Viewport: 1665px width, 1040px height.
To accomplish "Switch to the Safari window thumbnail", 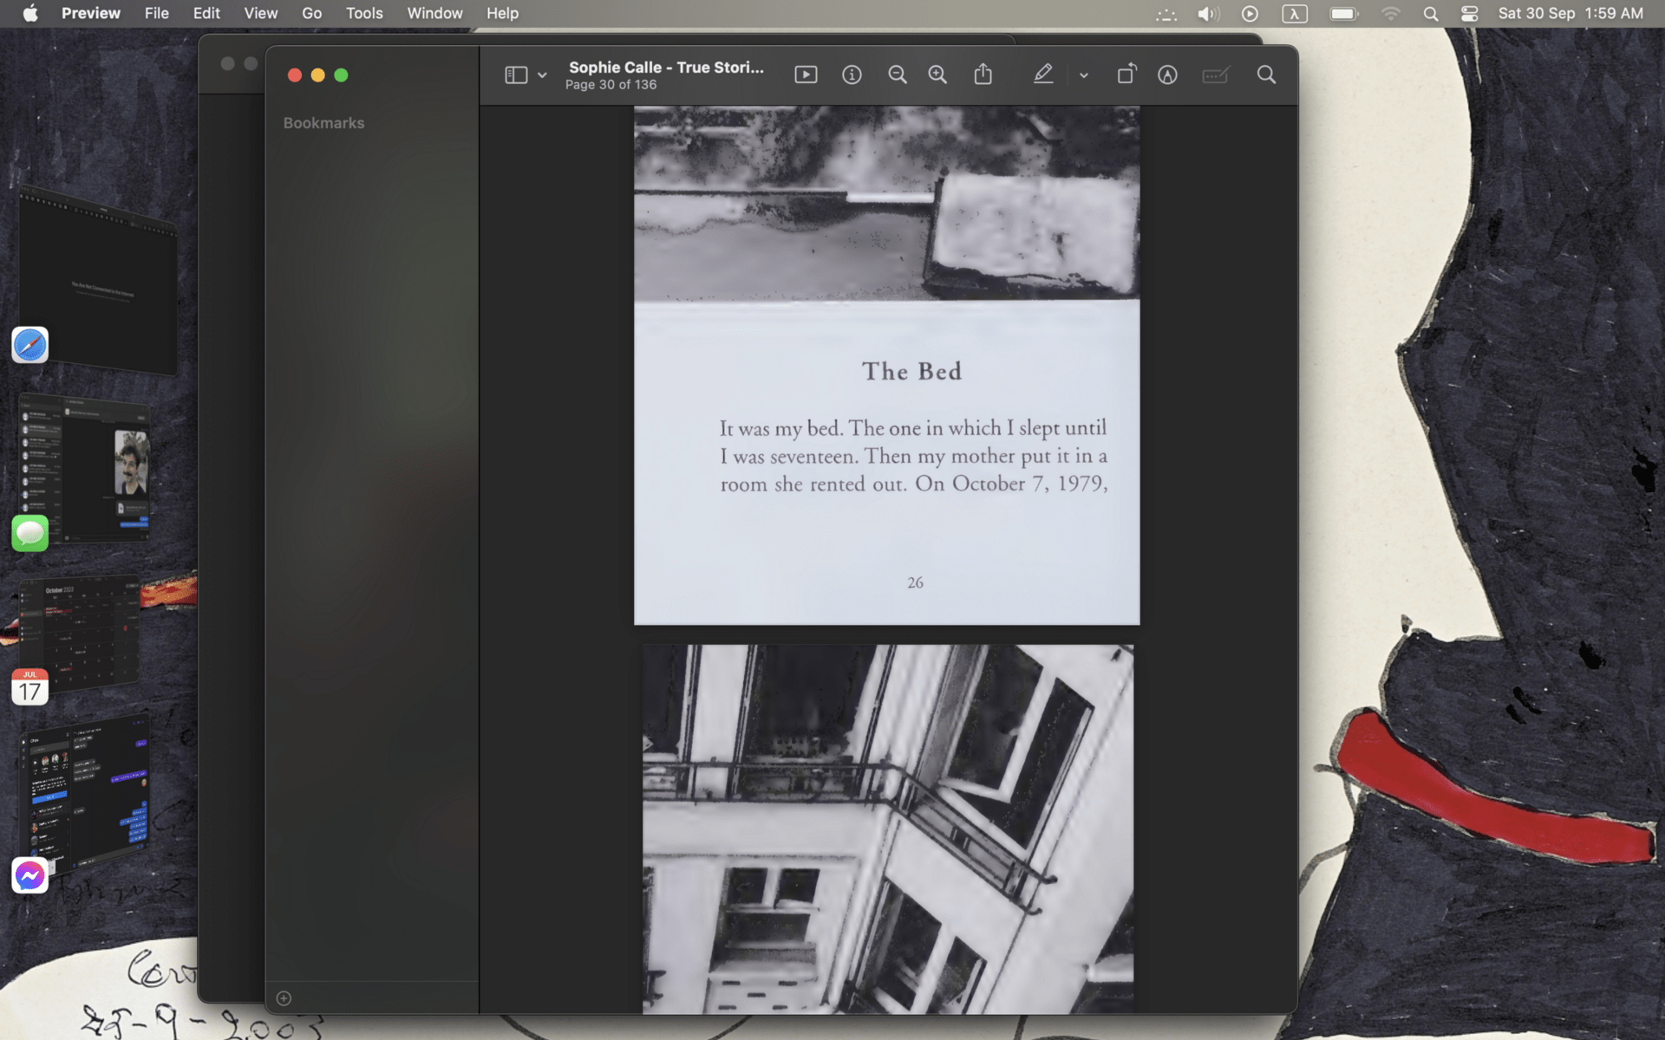I will 98,279.
